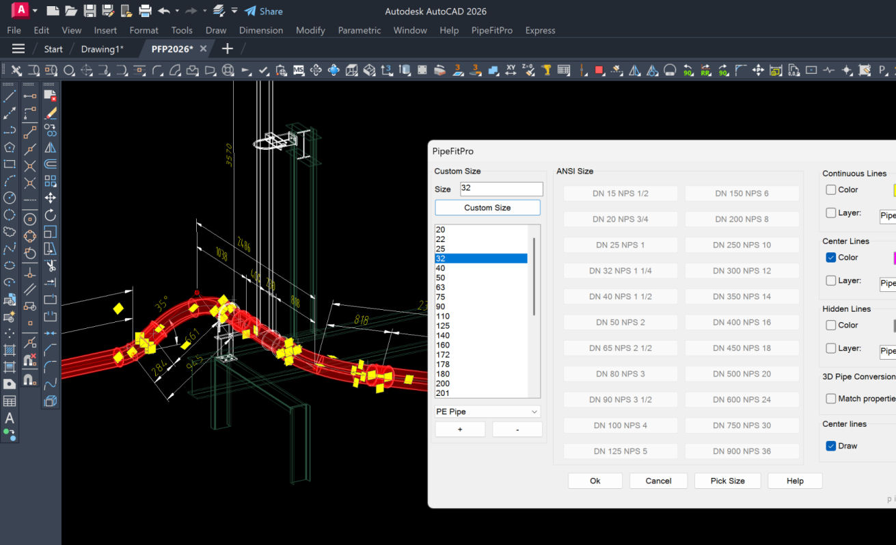Click the Trim scissors icon
Screen dimensions: 896x545
[50, 265]
